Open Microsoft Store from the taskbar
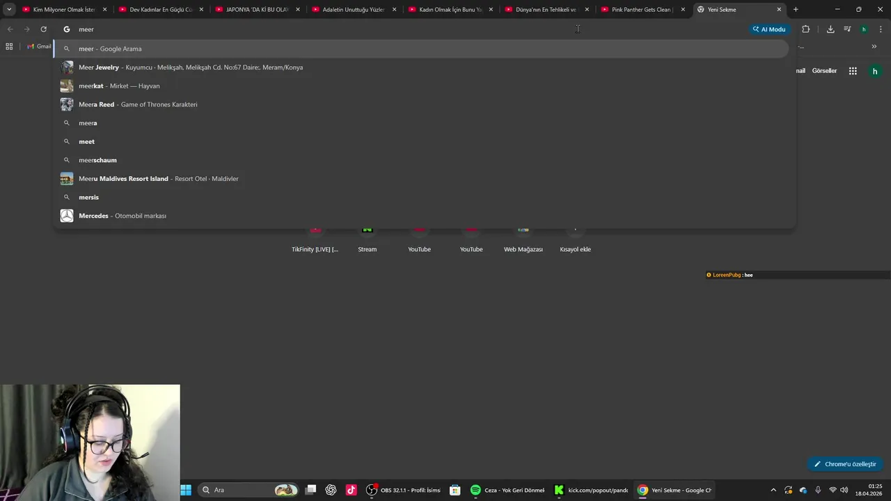 455,490
